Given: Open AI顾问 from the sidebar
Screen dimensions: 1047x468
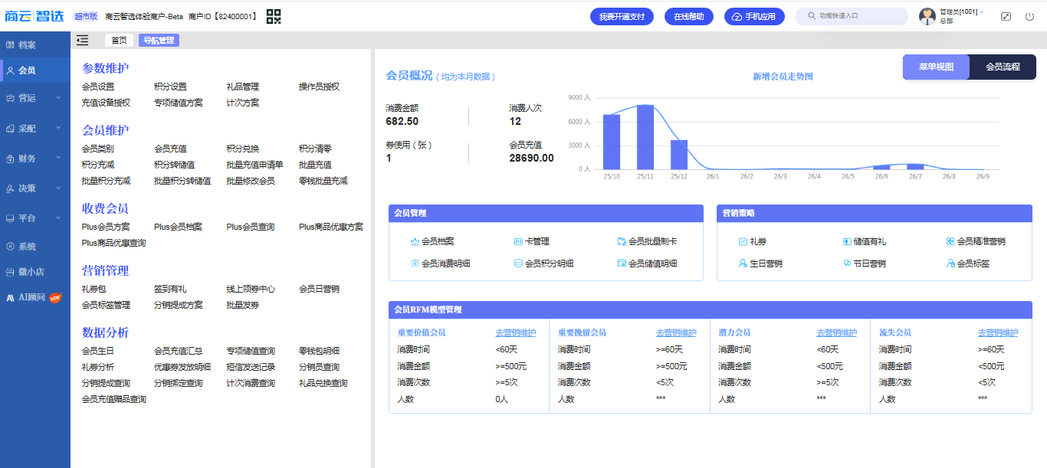Looking at the screenshot, I should point(35,297).
